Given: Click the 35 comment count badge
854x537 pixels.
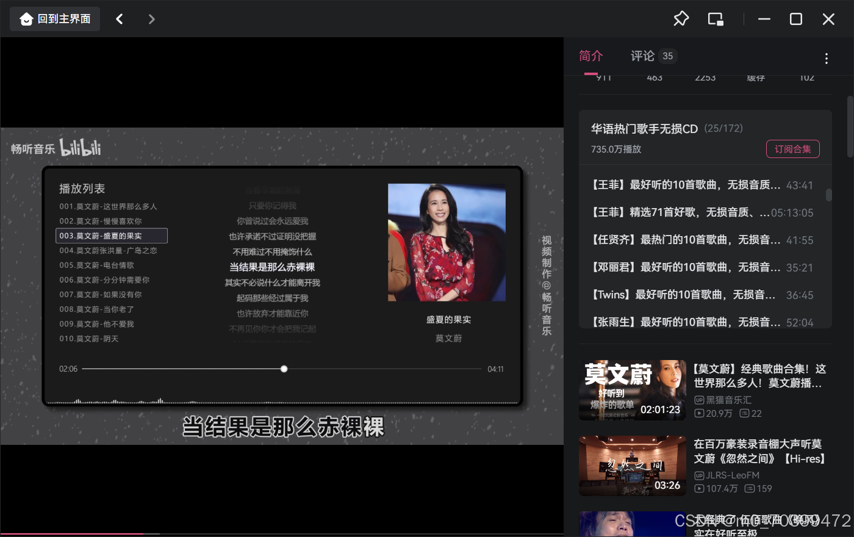Looking at the screenshot, I should coord(668,56).
